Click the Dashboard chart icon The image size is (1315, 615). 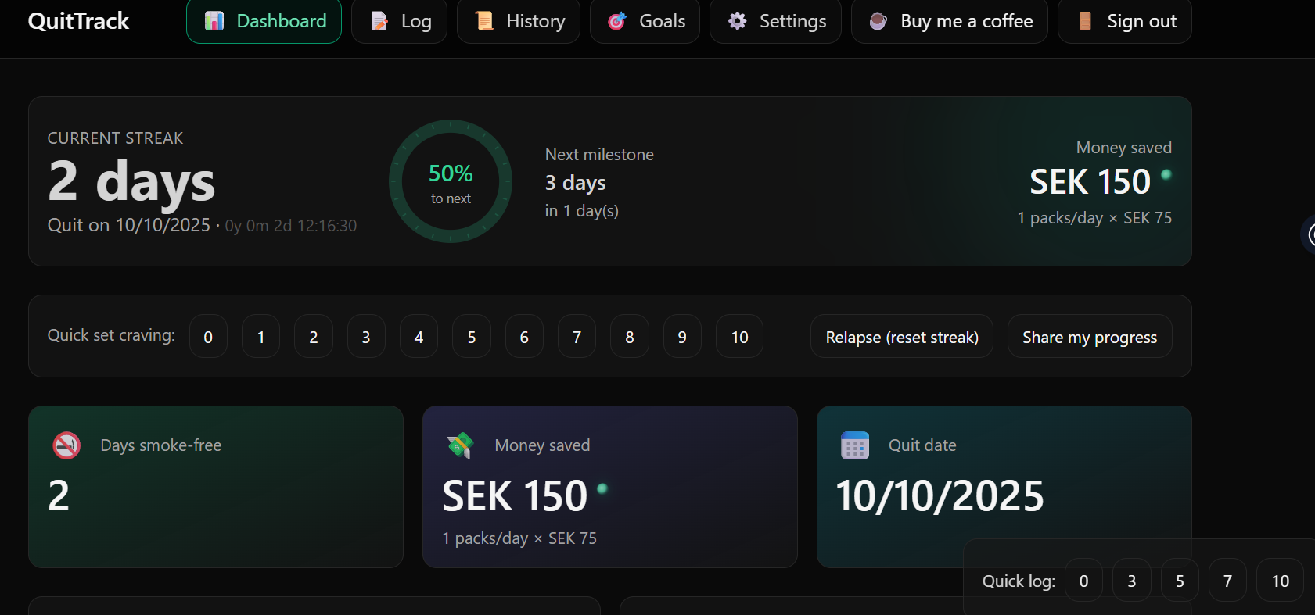pyautogui.click(x=214, y=21)
